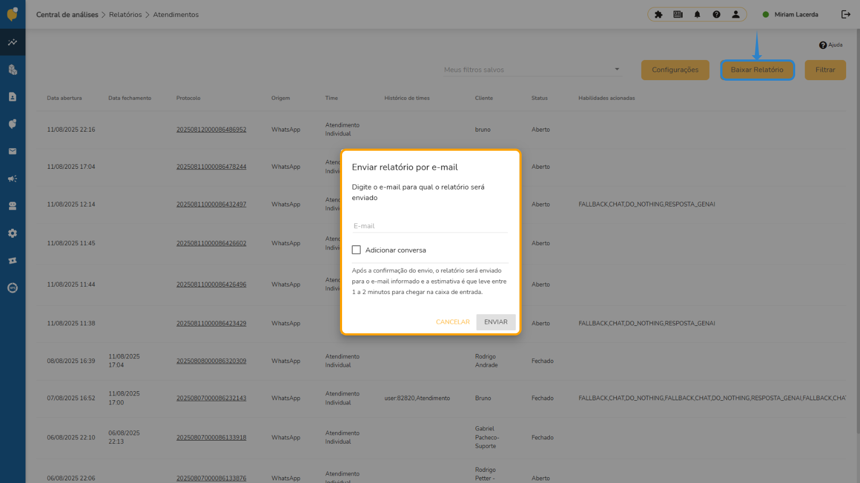Viewport: 860px width, 483px height.
Task: Open protocol 20250811000086432497
Action: click(x=211, y=204)
